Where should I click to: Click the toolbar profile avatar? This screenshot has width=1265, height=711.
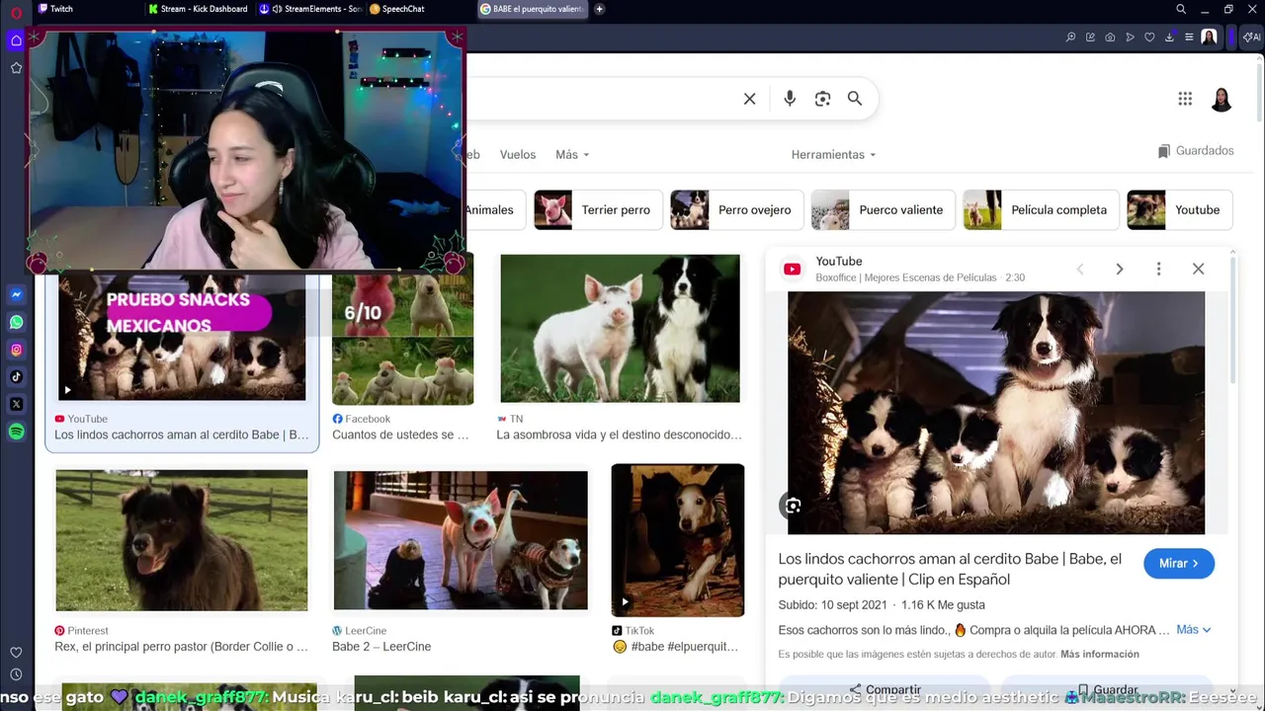[1209, 38]
